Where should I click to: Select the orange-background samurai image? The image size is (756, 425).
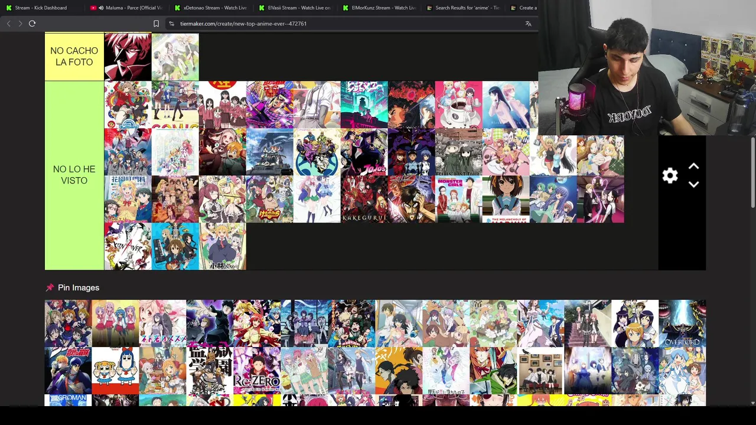(x=399, y=371)
